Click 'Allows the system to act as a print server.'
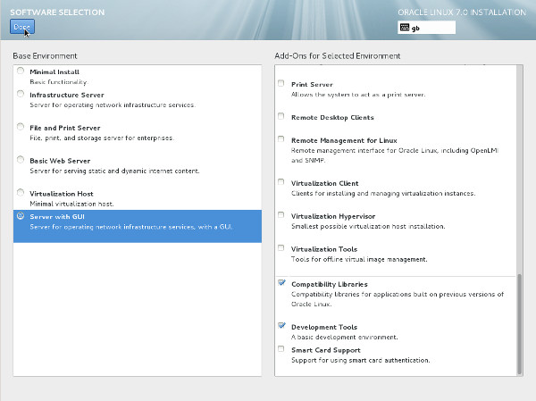Viewport: 536px width, 401px height. point(358,95)
